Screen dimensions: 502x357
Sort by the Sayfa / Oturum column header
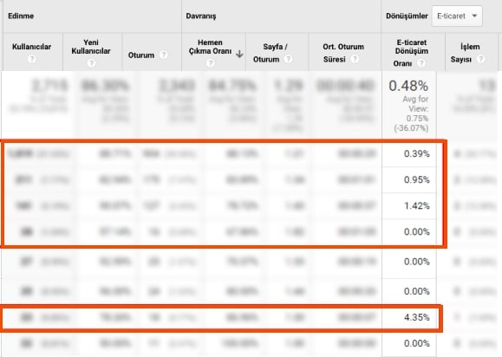coord(271,53)
